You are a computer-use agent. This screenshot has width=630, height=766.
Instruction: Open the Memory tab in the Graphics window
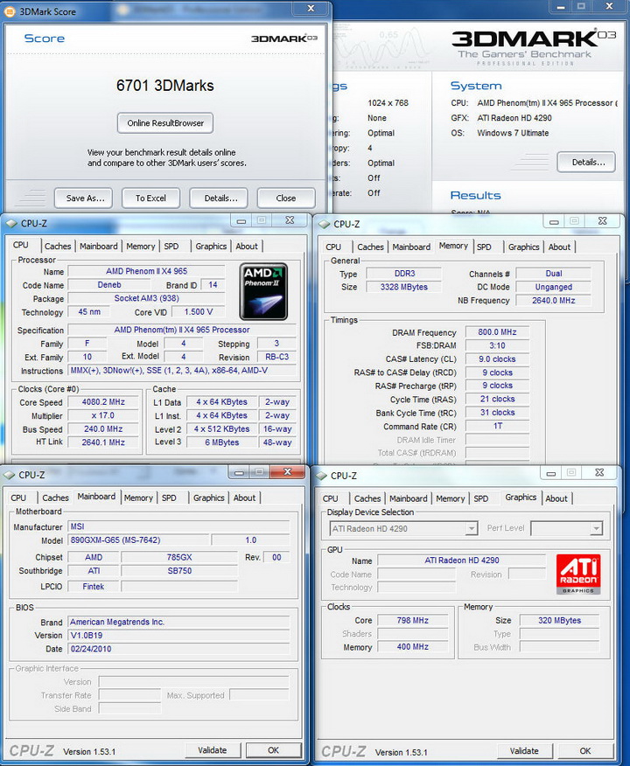click(x=450, y=498)
